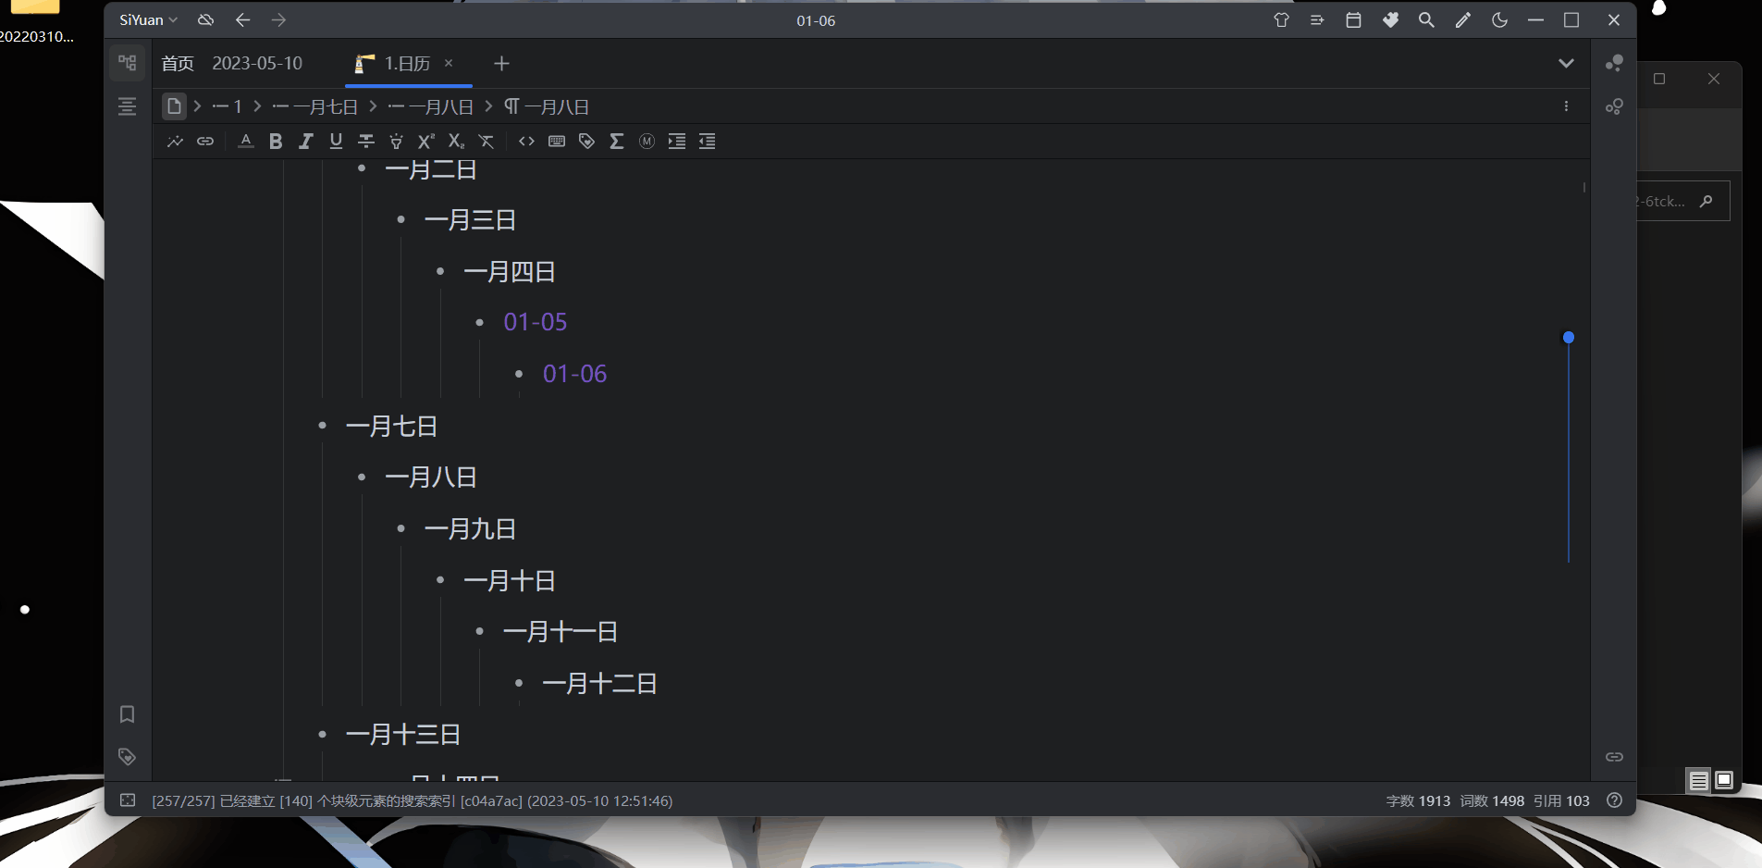Screen dimensions: 1762x868
Task: Open the breadcrumb options menu
Action: [x=1566, y=105]
